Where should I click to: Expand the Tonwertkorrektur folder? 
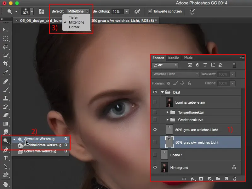(x=168, y=112)
